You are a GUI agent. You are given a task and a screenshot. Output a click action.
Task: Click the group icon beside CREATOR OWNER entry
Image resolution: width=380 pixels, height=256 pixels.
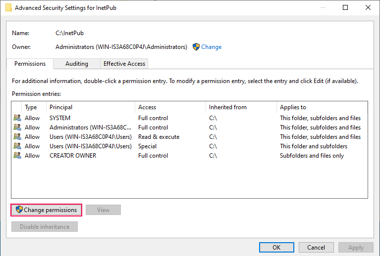(17, 156)
